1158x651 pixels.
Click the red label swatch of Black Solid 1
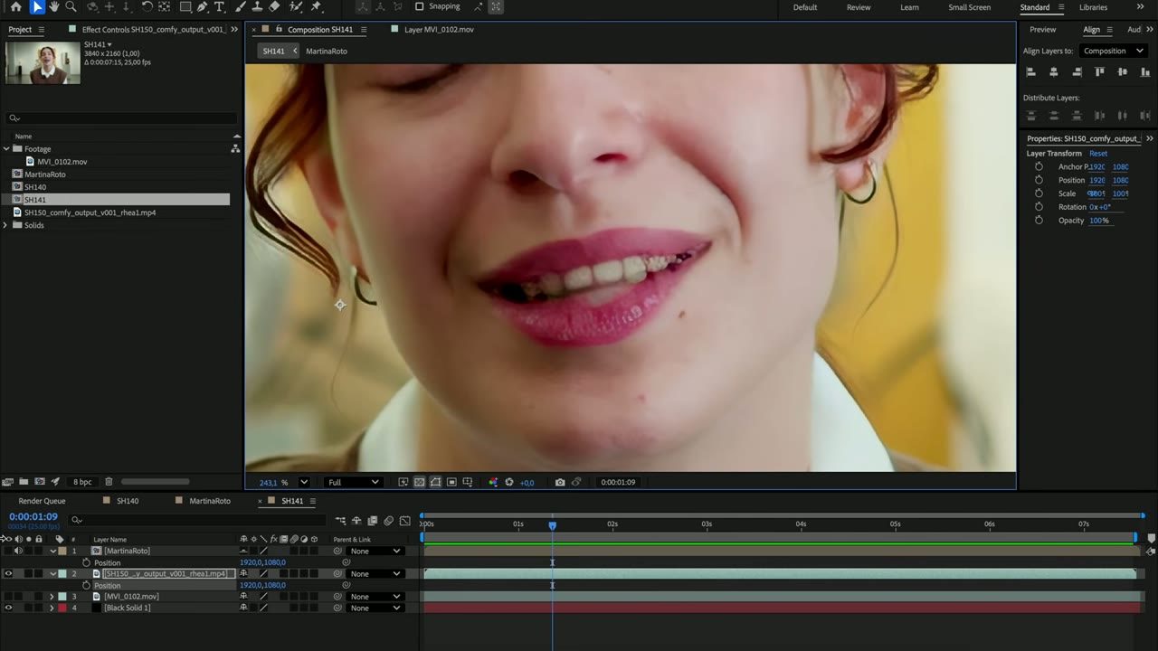click(62, 608)
